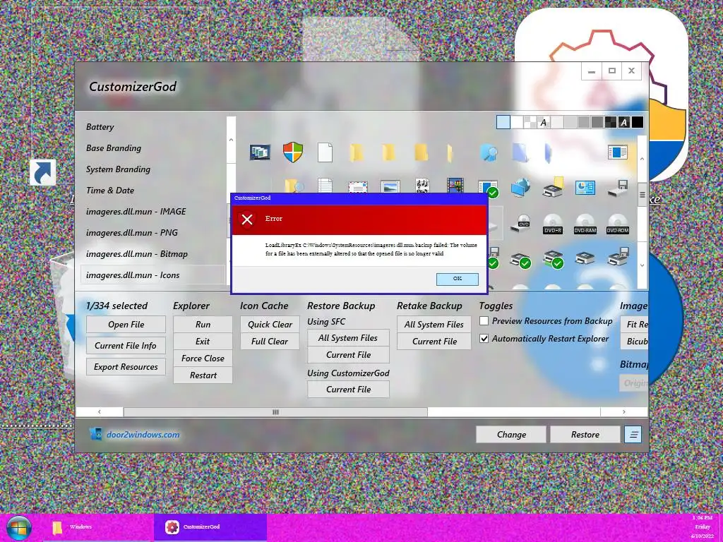723x542 pixels.
Task: Open the Time & Date category
Action: pyautogui.click(x=109, y=191)
